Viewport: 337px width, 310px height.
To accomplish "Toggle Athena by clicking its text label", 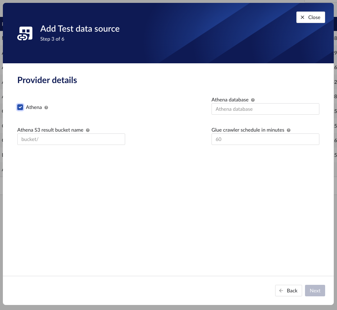I will (x=34, y=107).
